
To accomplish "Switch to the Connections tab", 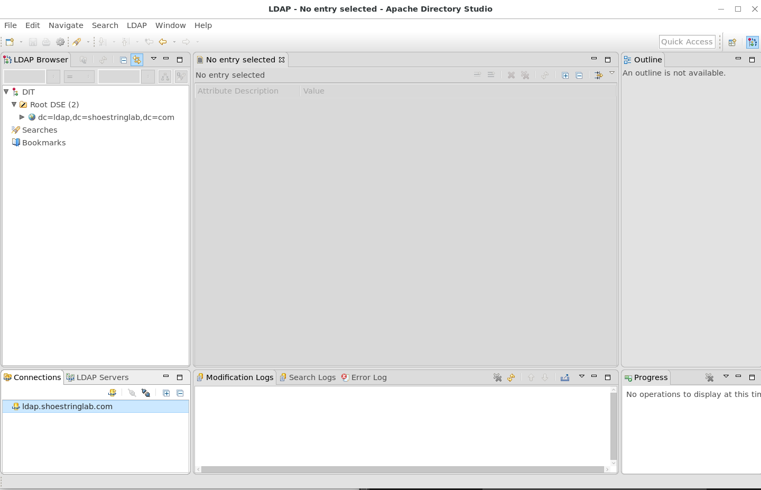I will tap(32, 377).
